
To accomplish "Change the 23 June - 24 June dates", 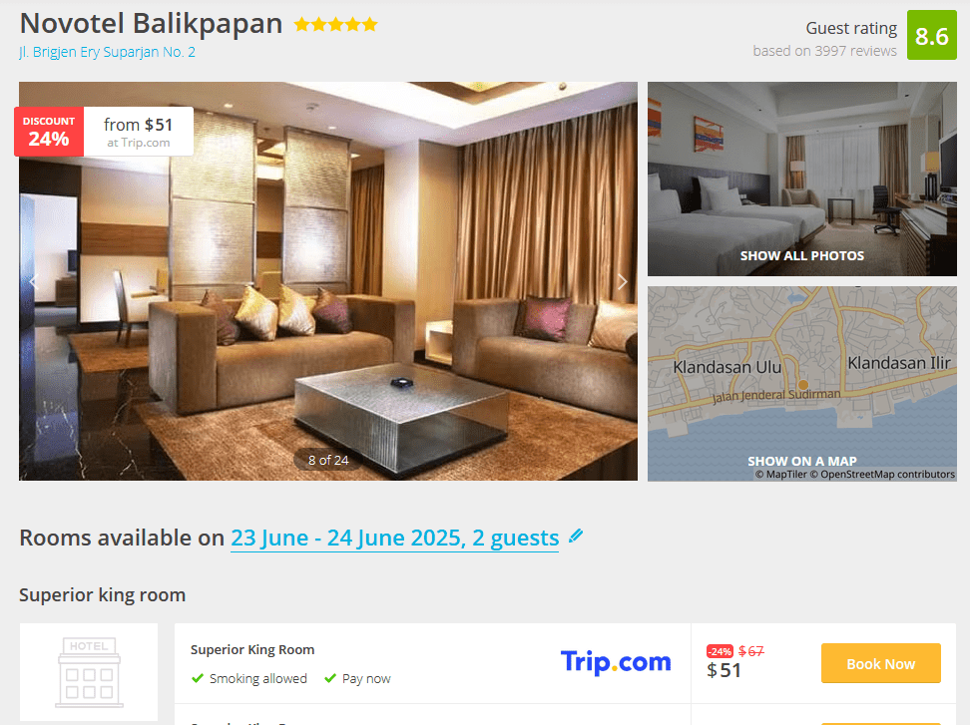I will [x=394, y=538].
